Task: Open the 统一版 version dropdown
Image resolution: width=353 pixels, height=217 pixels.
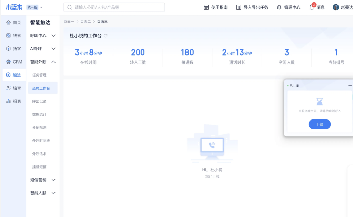Action: (x=35, y=7)
